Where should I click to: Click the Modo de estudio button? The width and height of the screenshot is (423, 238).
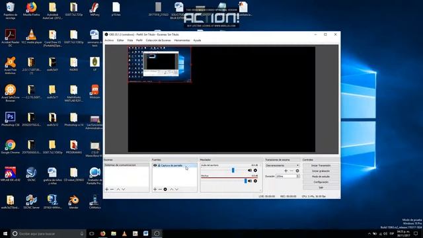321,177
